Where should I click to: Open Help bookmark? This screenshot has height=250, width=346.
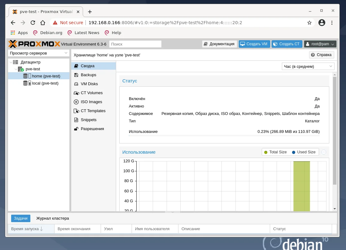(x=113, y=33)
